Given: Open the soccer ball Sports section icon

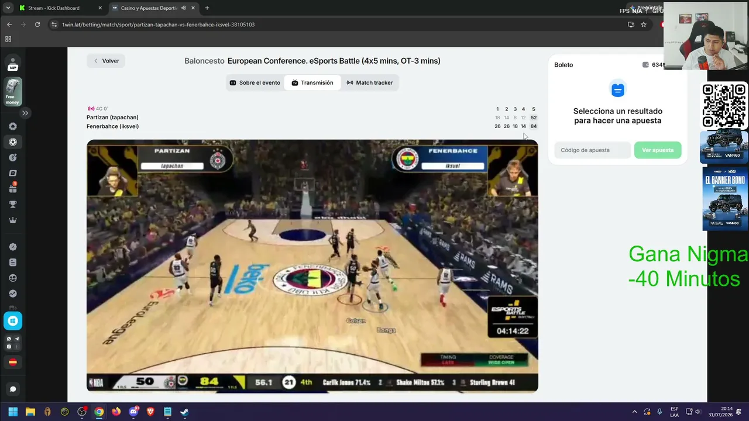Looking at the screenshot, I should click(13, 142).
